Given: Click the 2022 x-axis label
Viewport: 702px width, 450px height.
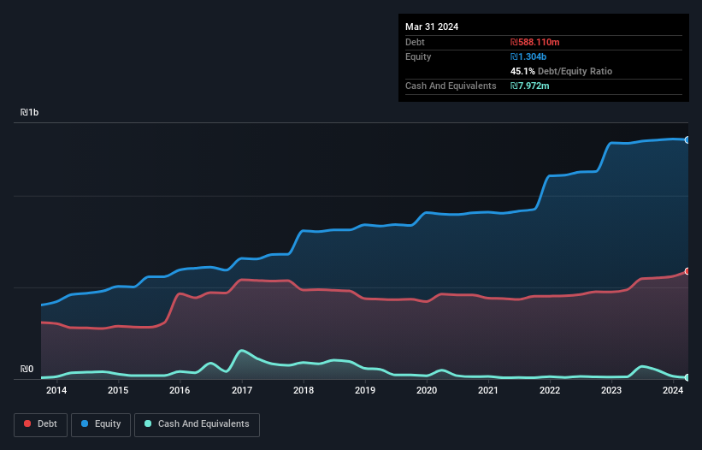Looking at the screenshot, I should click(x=550, y=390).
